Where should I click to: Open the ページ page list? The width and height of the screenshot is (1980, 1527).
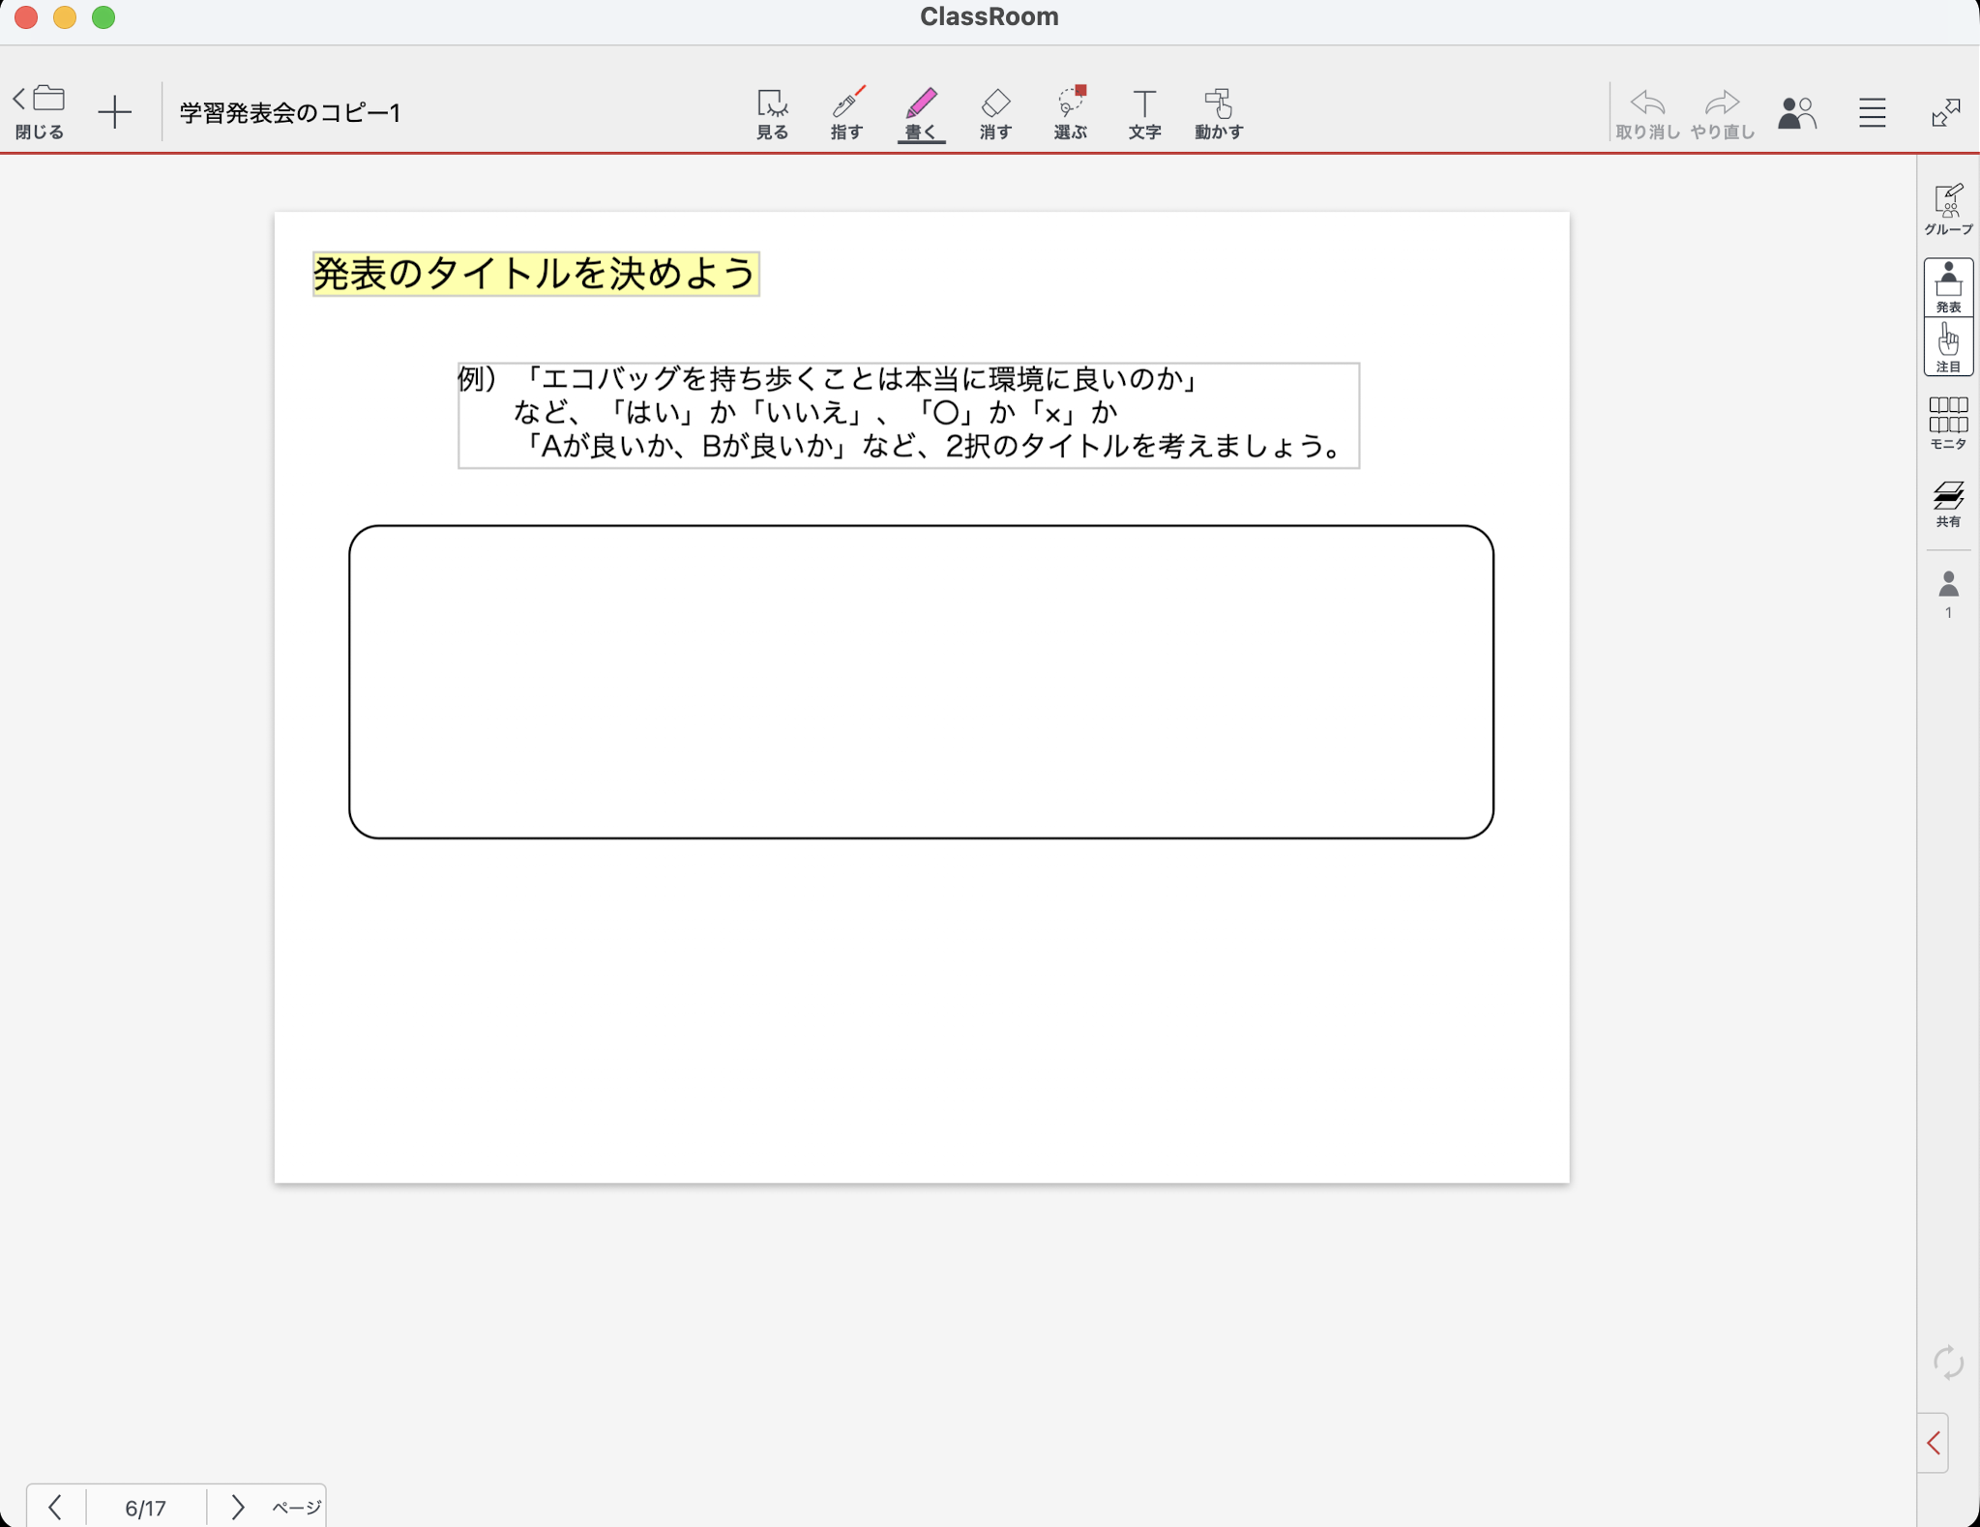click(x=296, y=1506)
